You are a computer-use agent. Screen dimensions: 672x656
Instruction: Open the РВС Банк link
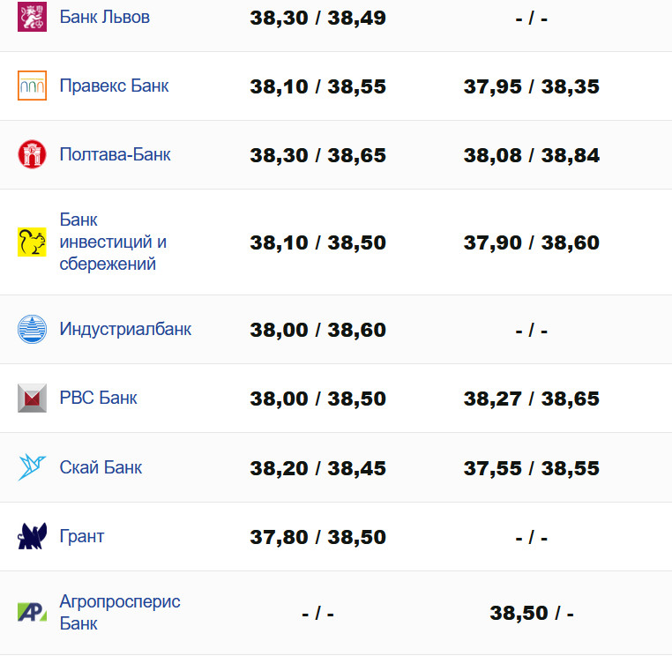98,398
